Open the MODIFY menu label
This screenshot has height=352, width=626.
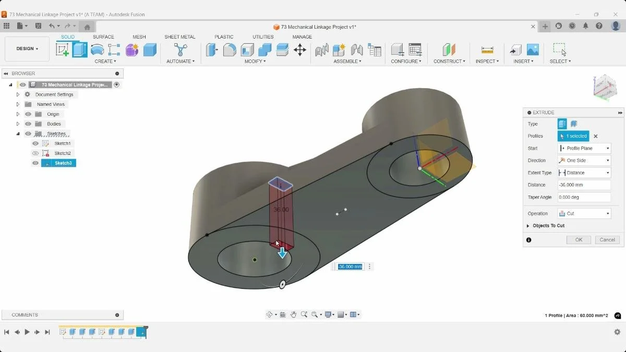pos(255,62)
